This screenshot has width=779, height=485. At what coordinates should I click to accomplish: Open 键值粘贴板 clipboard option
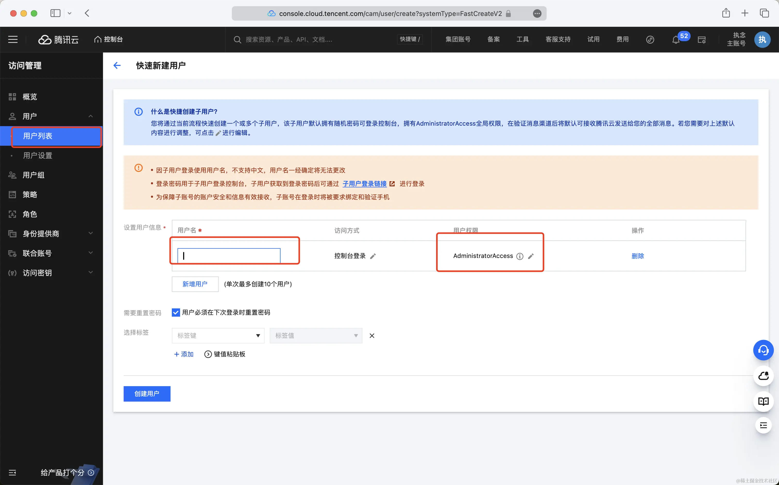(x=225, y=354)
